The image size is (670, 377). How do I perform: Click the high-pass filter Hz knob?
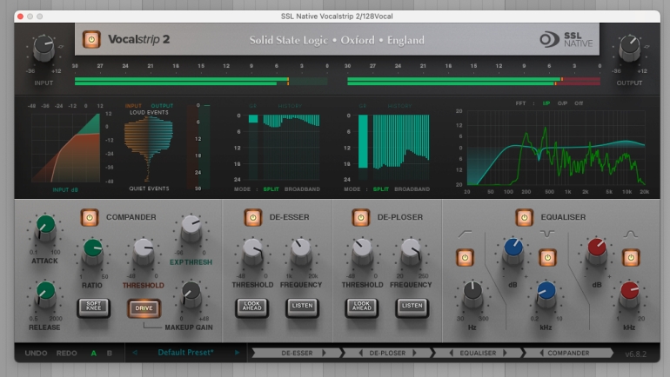point(472,294)
